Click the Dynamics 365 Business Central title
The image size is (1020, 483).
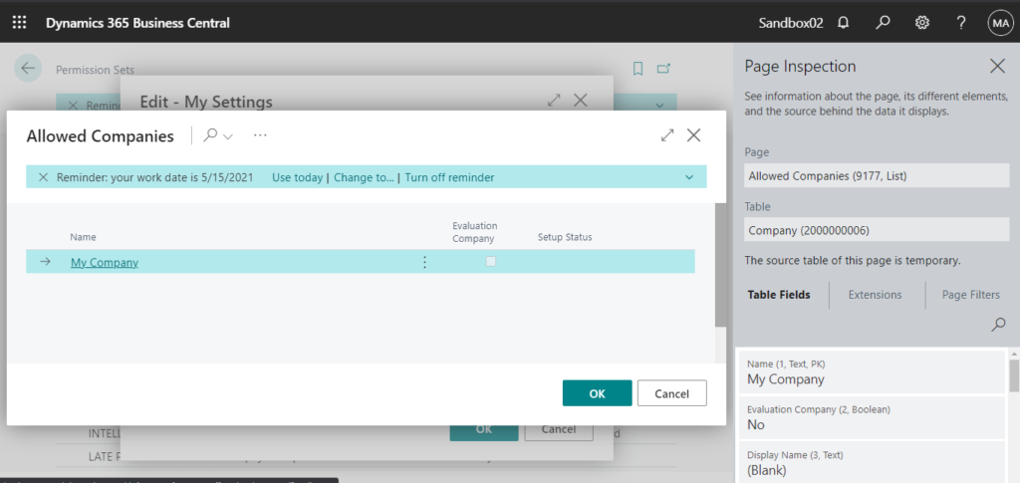[137, 23]
